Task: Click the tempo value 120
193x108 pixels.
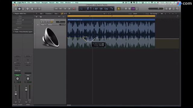Action: [x=101, y=9]
